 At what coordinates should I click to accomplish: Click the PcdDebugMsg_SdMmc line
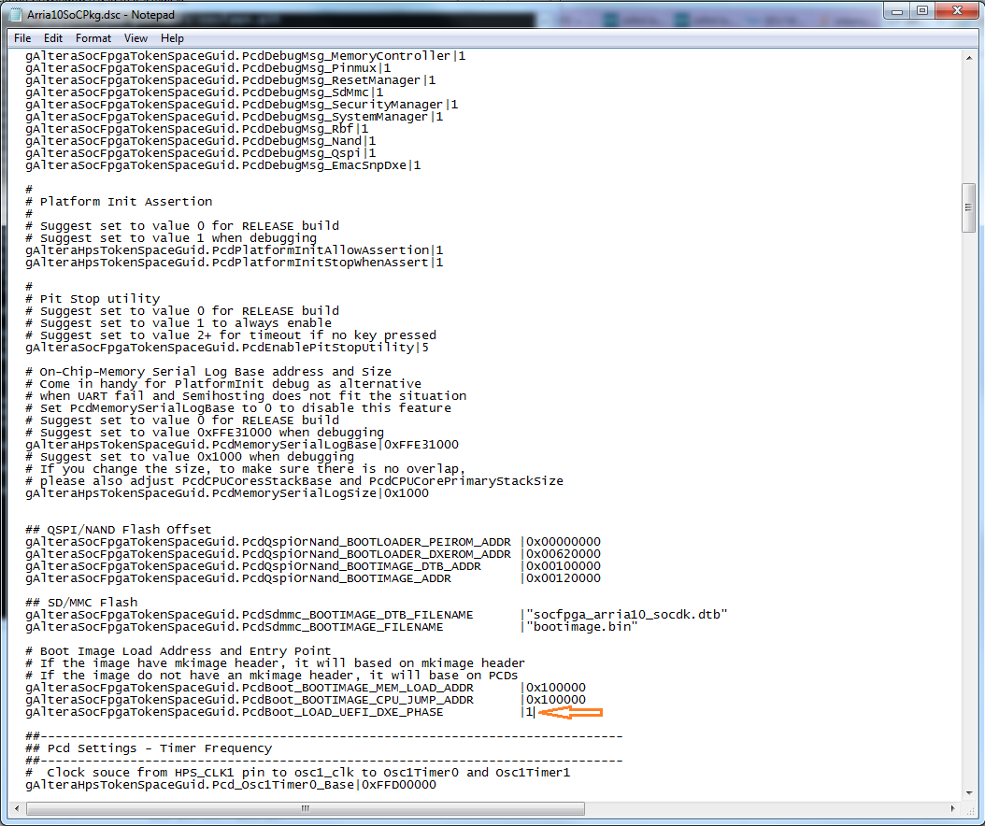click(x=204, y=93)
